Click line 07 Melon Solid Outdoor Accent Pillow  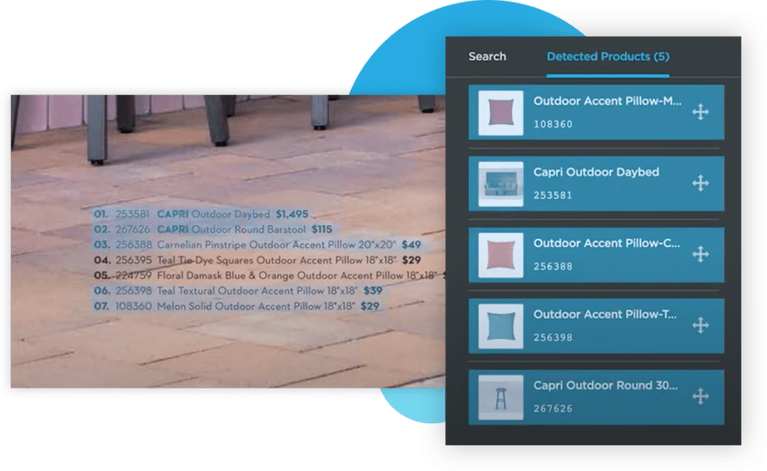point(237,306)
